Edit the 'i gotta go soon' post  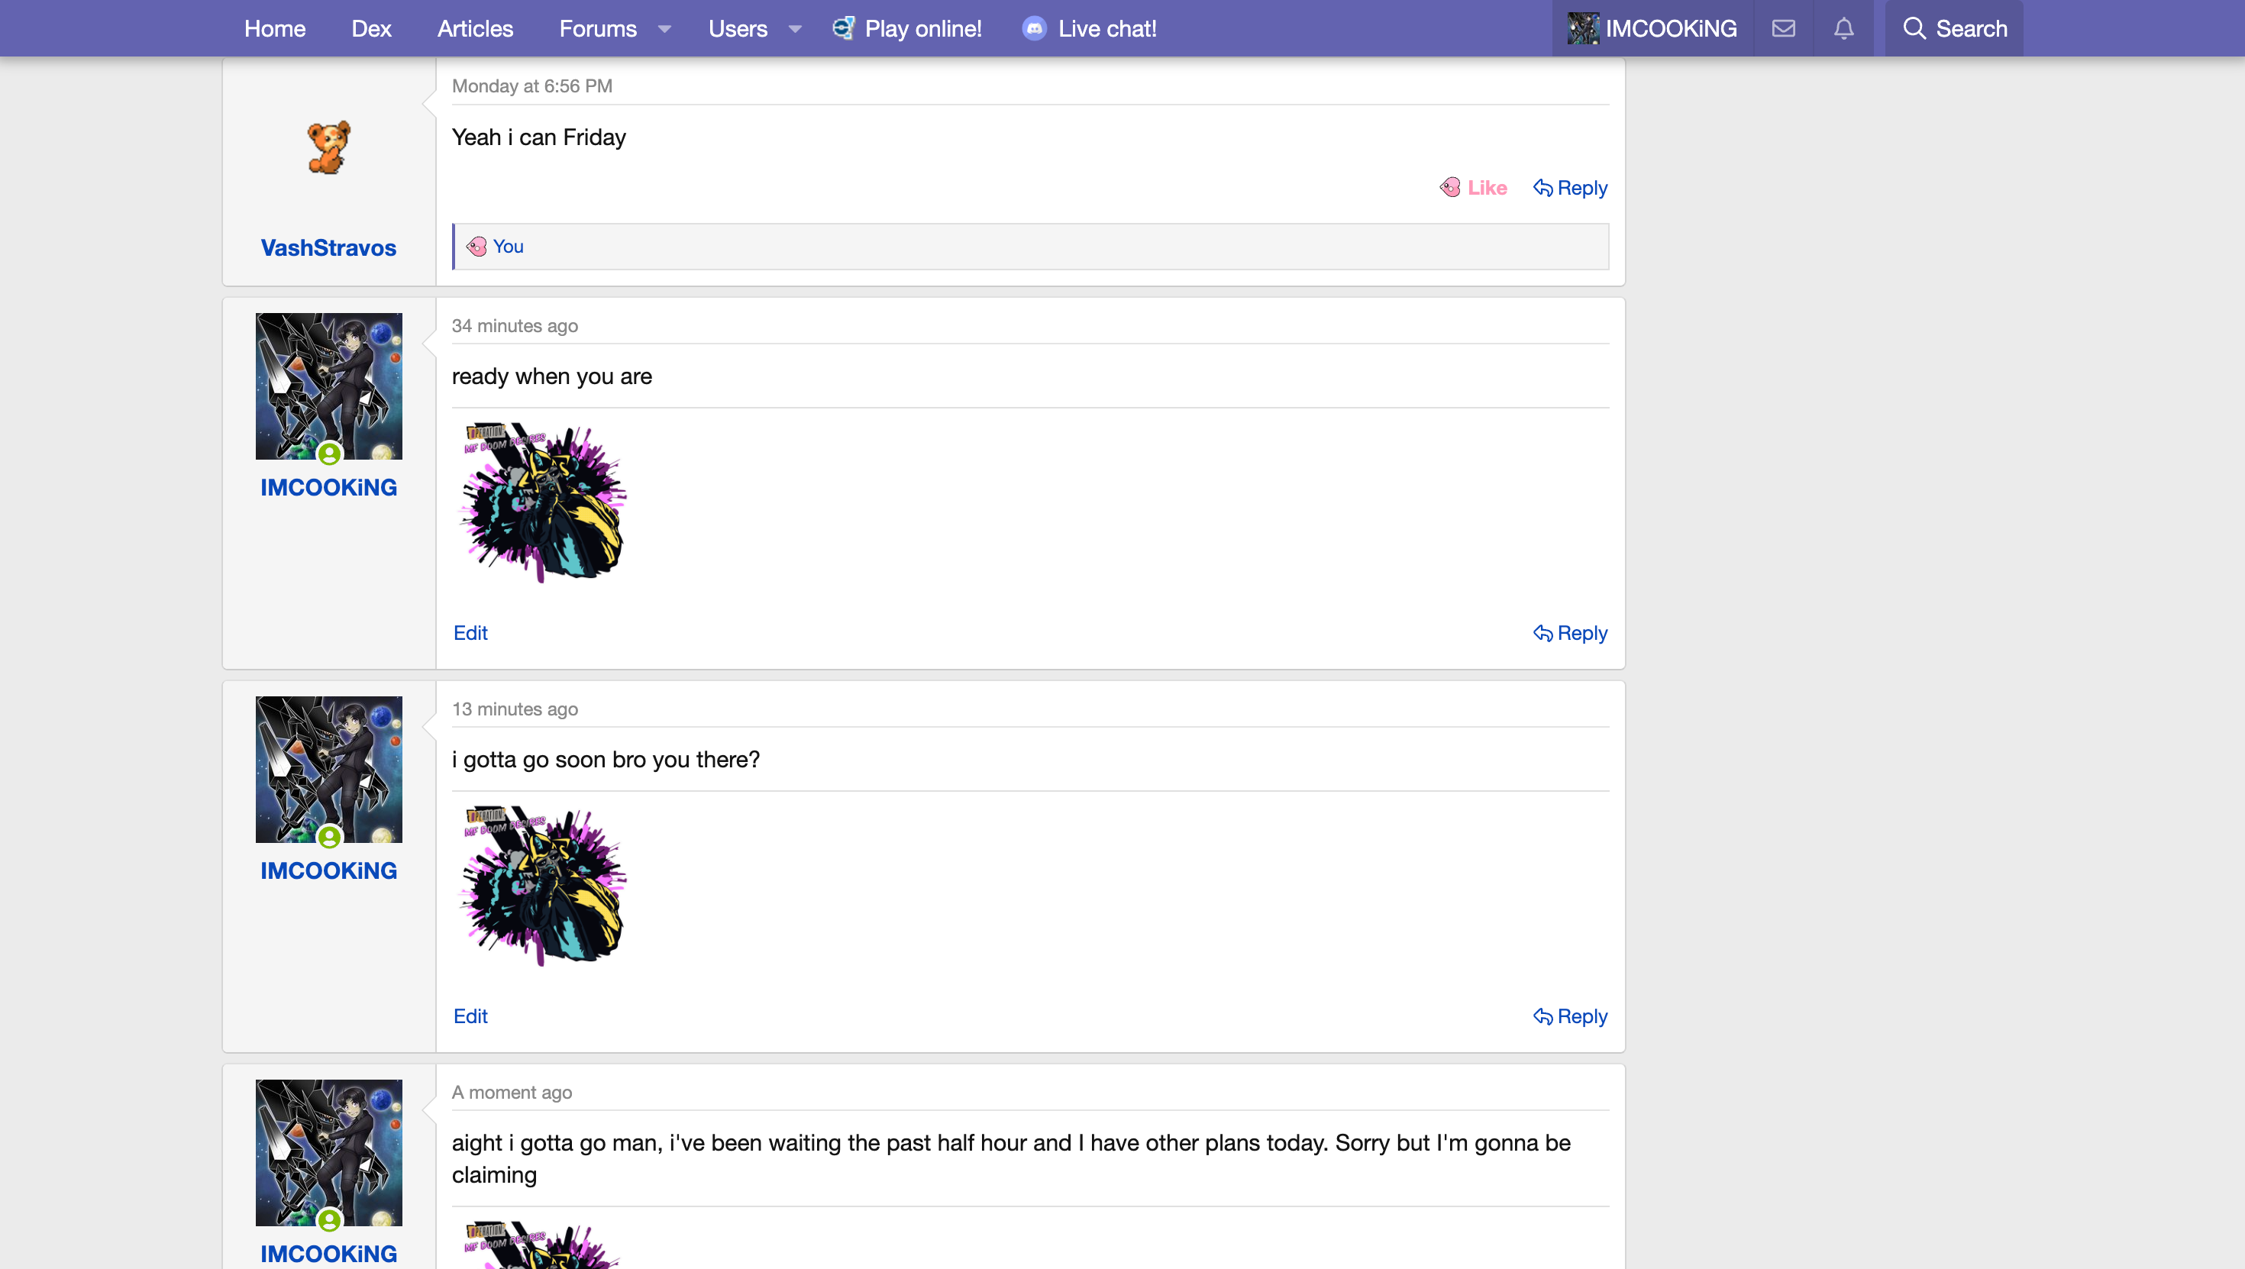[x=470, y=1016]
